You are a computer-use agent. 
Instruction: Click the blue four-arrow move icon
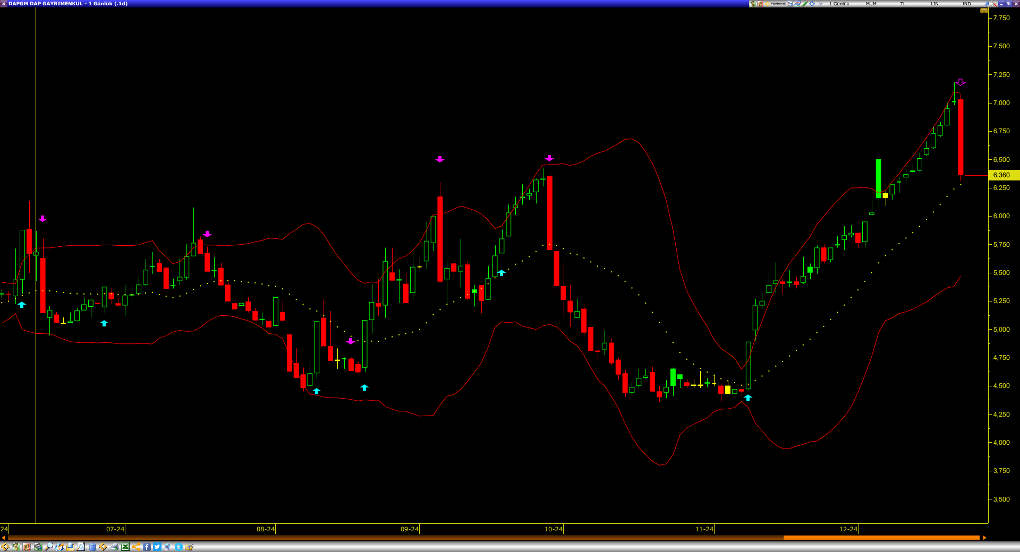812,4
